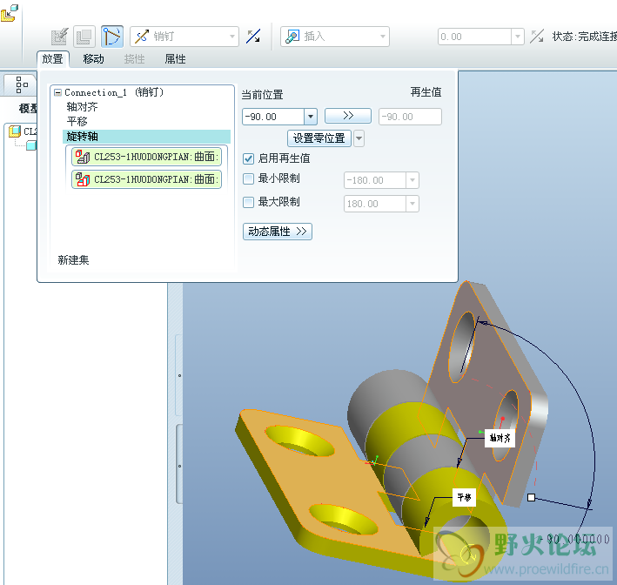Screen dimensions: 617x585
Task: Click the 设置零位置 button
Action: click(319, 138)
